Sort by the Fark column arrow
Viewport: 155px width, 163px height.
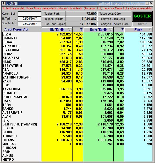coord(150,30)
